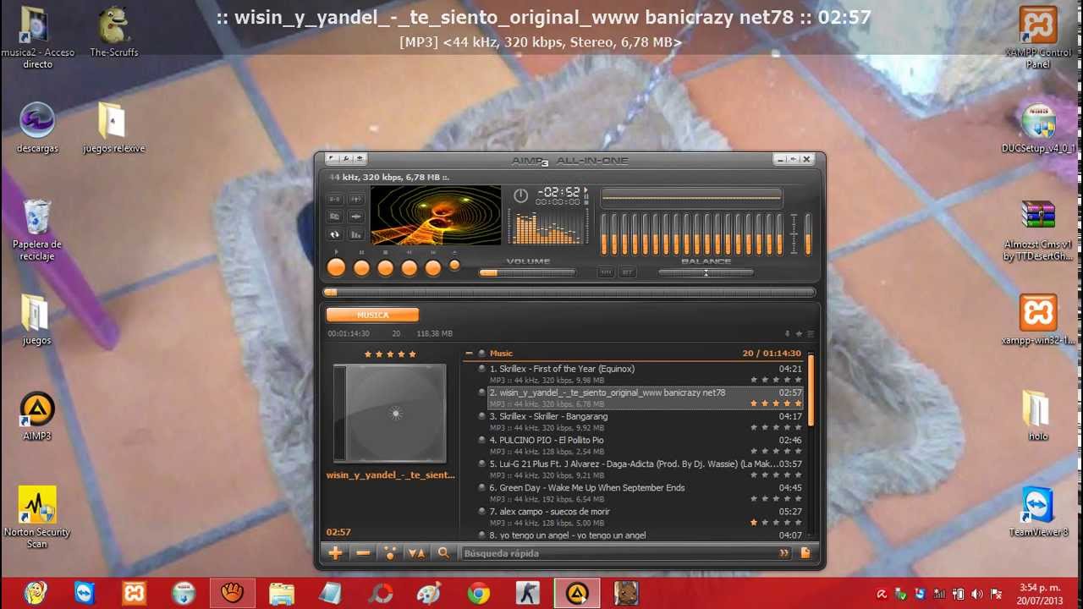The height and width of the screenshot is (609, 1083).
Task: Click the Play button in AIMP
Action: coord(336,268)
